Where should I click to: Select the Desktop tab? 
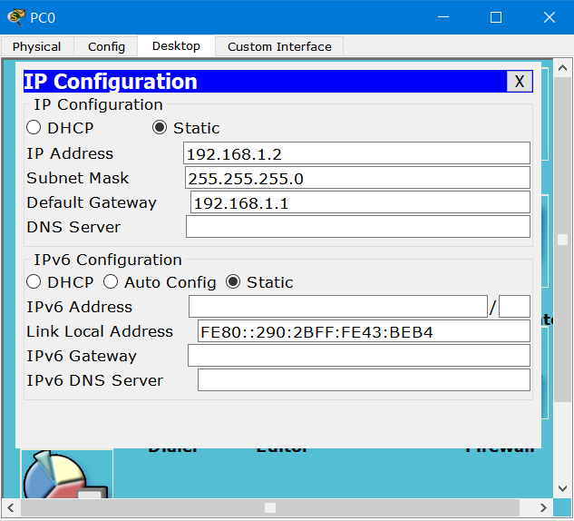pos(176,45)
